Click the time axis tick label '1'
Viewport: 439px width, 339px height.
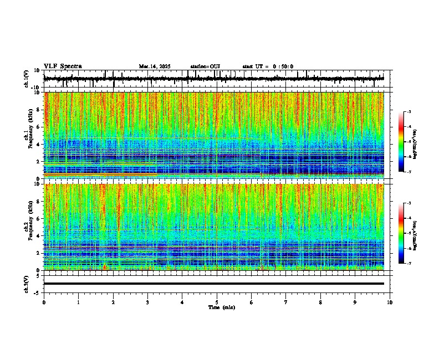[78, 302]
